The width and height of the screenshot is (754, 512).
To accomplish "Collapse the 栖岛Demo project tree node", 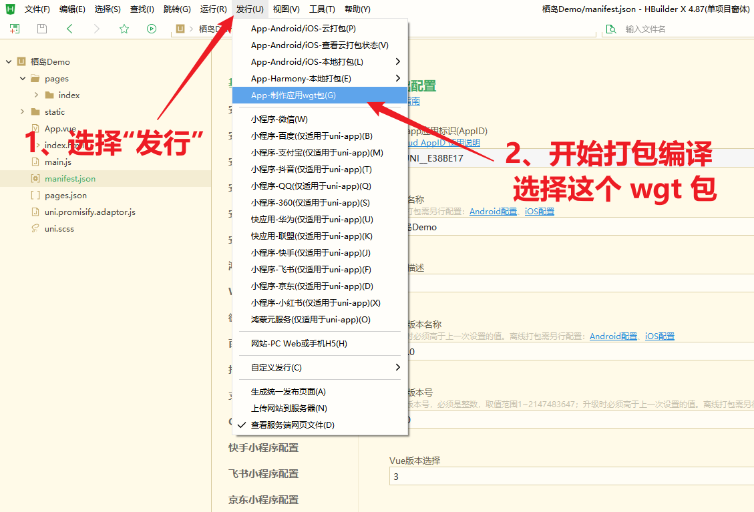I will (9, 61).
